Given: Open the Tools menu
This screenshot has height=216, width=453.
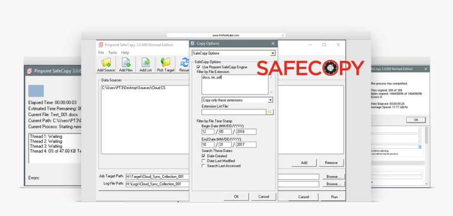Looking at the screenshot, I should (112, 53).
